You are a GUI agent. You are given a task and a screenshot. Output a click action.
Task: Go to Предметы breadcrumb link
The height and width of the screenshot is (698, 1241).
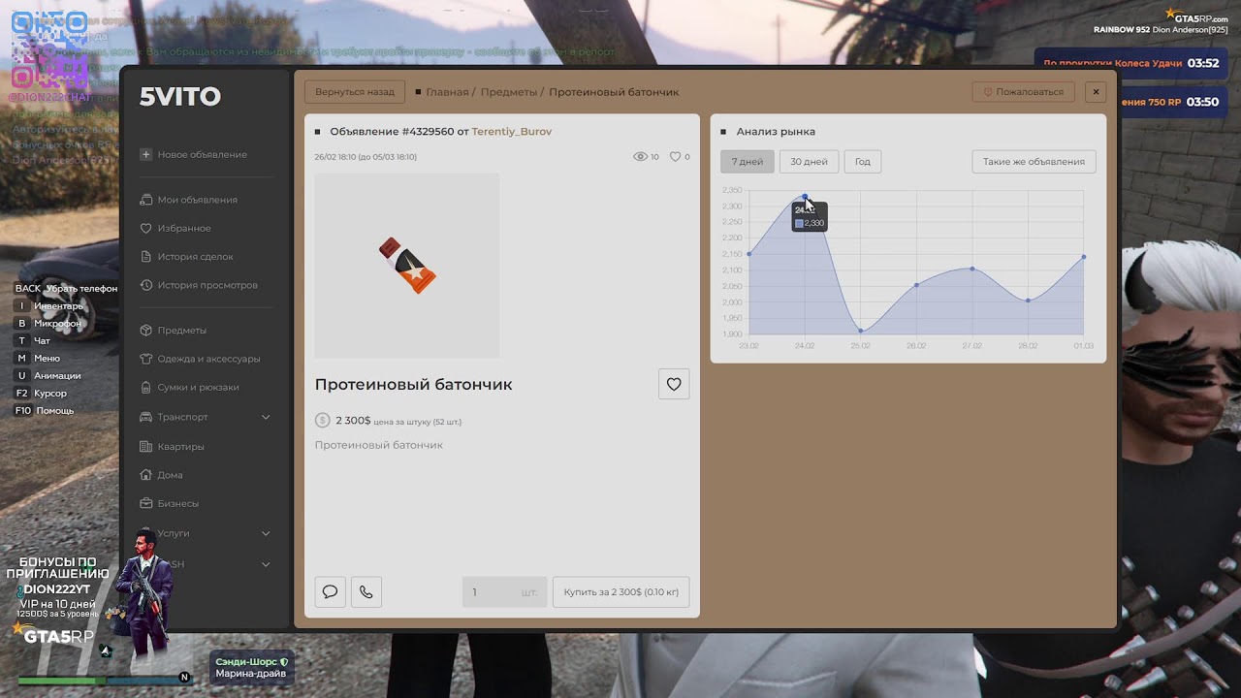pyautogui.click(x=508, y=92)
